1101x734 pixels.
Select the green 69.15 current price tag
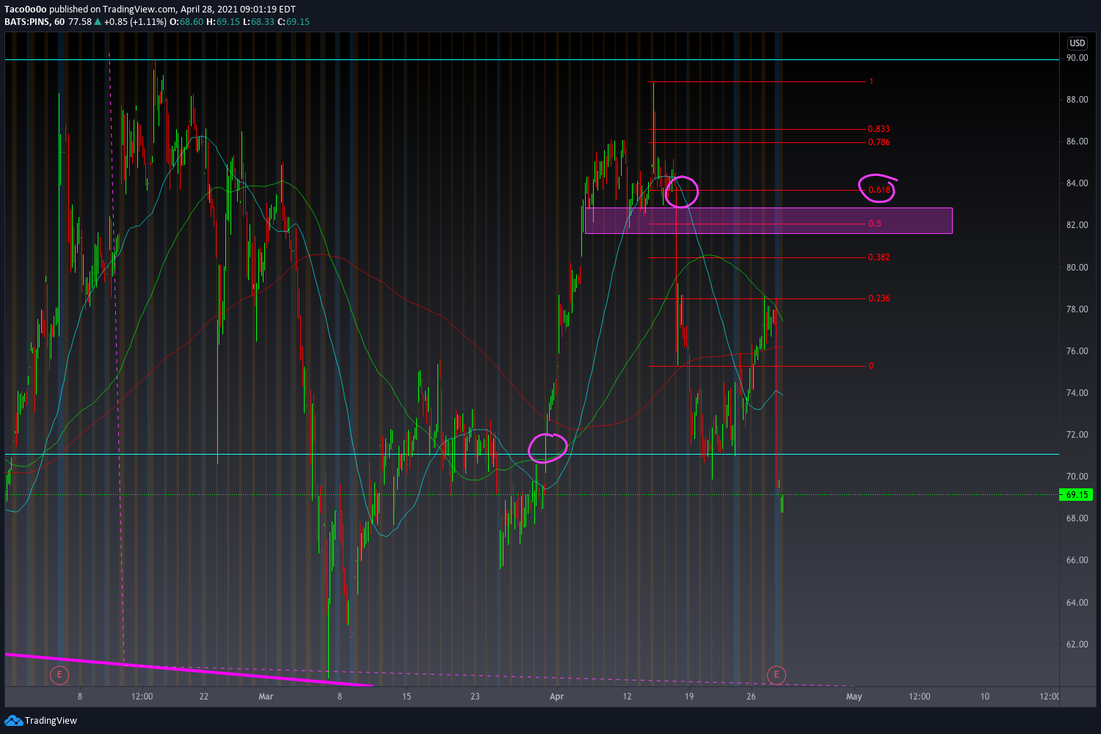click(x=1076, y=495)
